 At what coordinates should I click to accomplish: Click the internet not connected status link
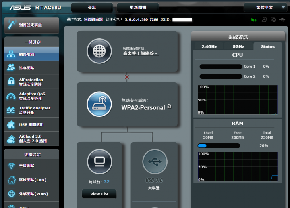pyautogui.click(x=141, y=53)
